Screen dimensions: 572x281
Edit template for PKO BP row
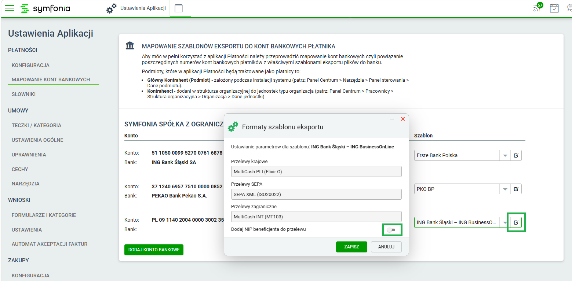pyautogui.click(x=516, y=189)
